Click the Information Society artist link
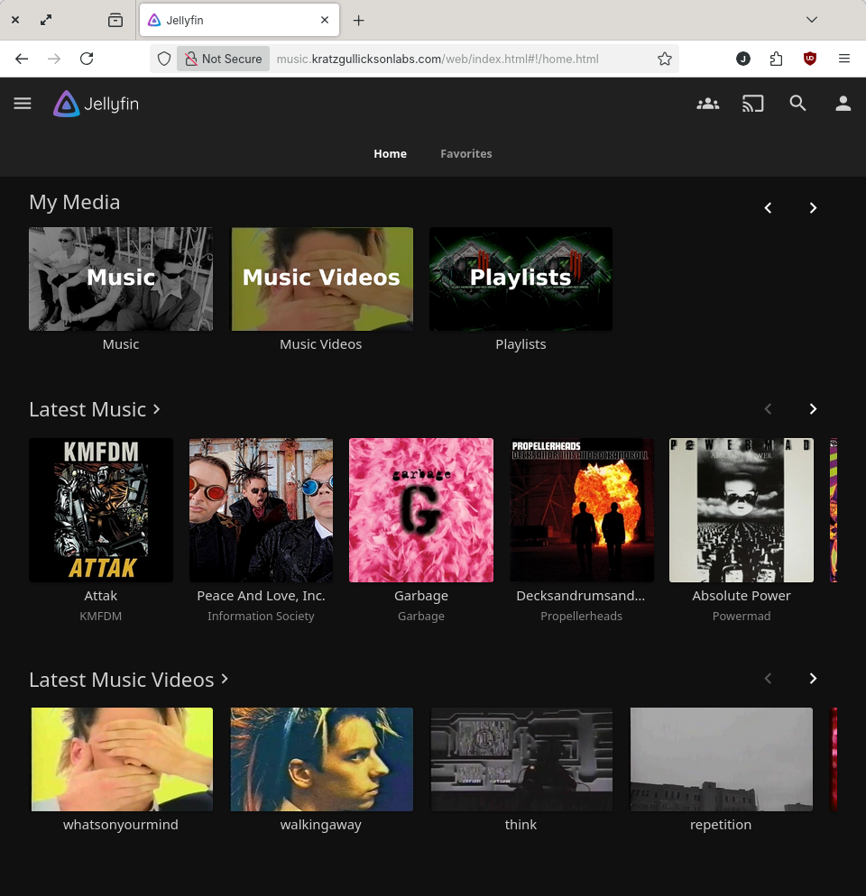 [261, 617]
